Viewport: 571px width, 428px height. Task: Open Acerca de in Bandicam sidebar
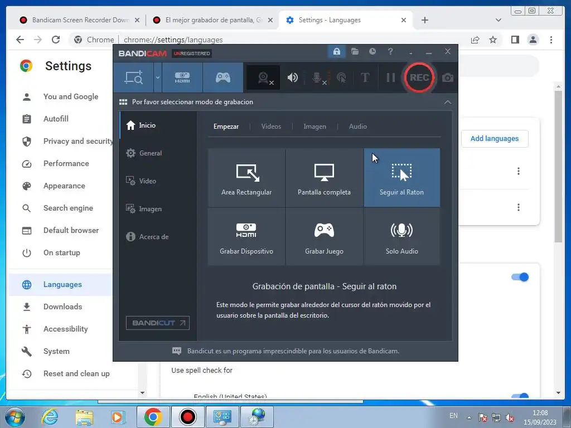coord(158,236)
